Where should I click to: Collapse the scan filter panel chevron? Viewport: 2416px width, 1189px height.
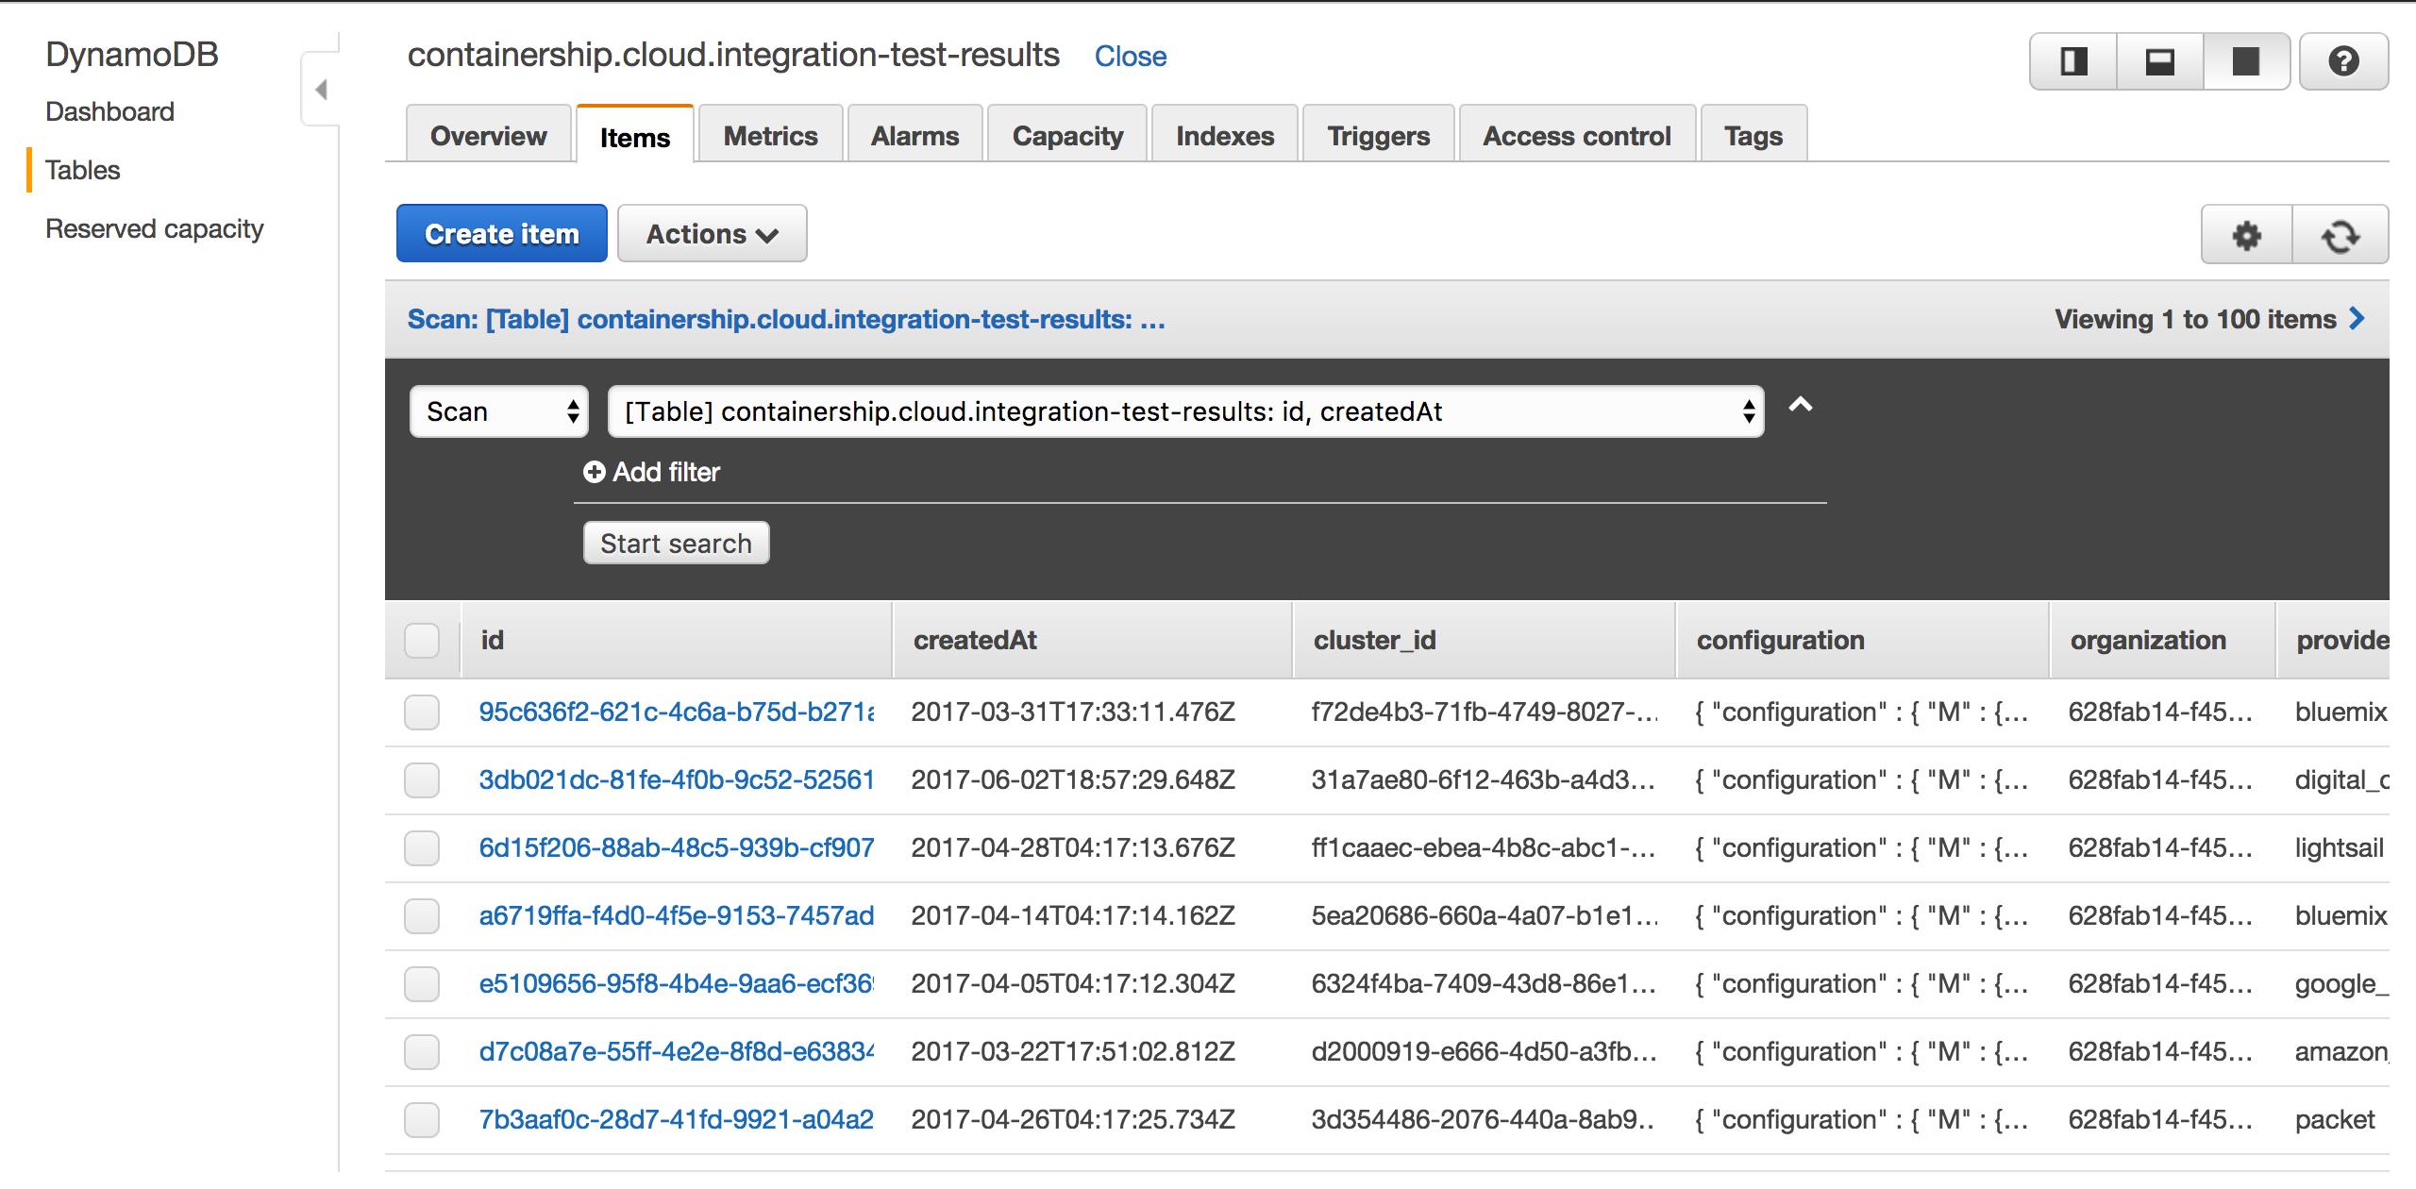pos(1801,405)
